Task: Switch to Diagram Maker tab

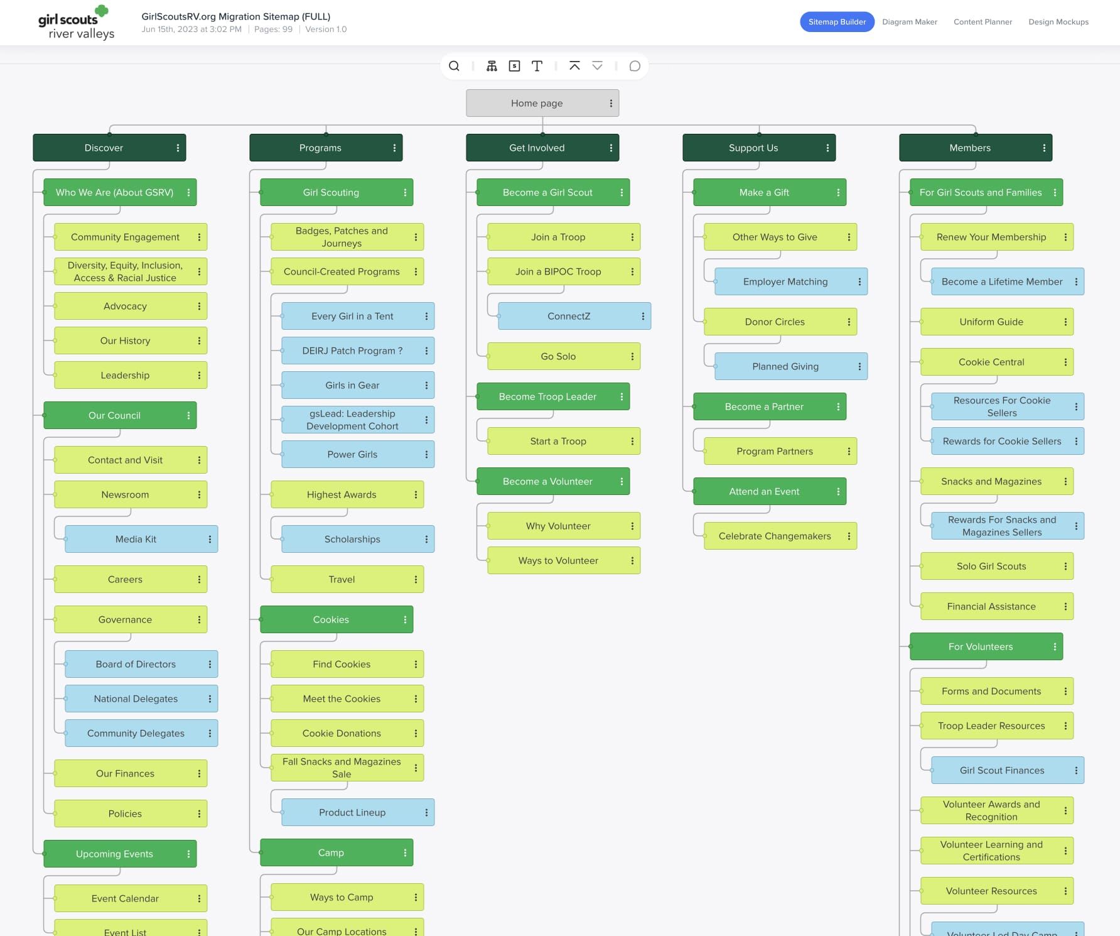Action: tap(909, 22)
